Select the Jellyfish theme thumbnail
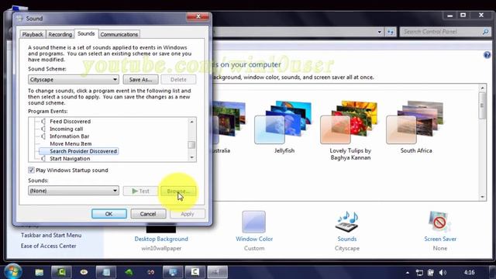 pyautogui.click(x=284, y=122)
